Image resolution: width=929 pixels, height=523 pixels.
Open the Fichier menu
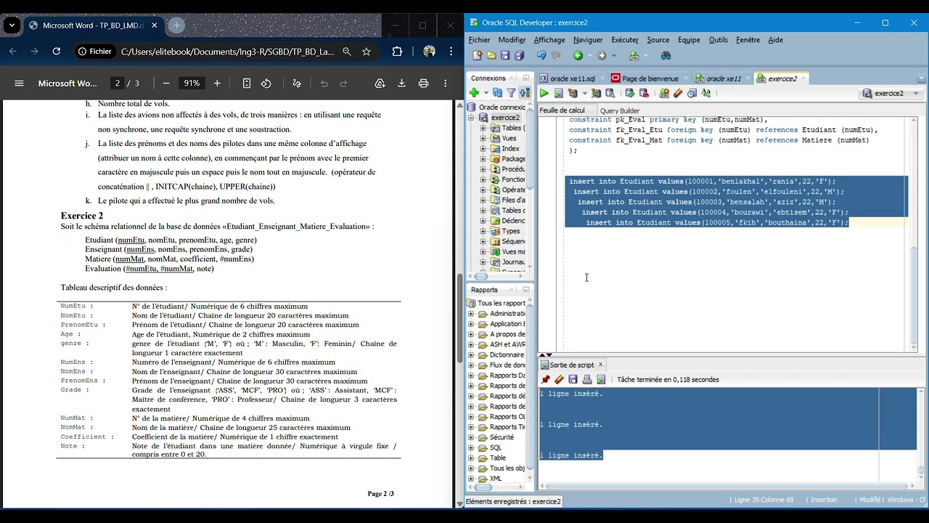tap(479, 40)
